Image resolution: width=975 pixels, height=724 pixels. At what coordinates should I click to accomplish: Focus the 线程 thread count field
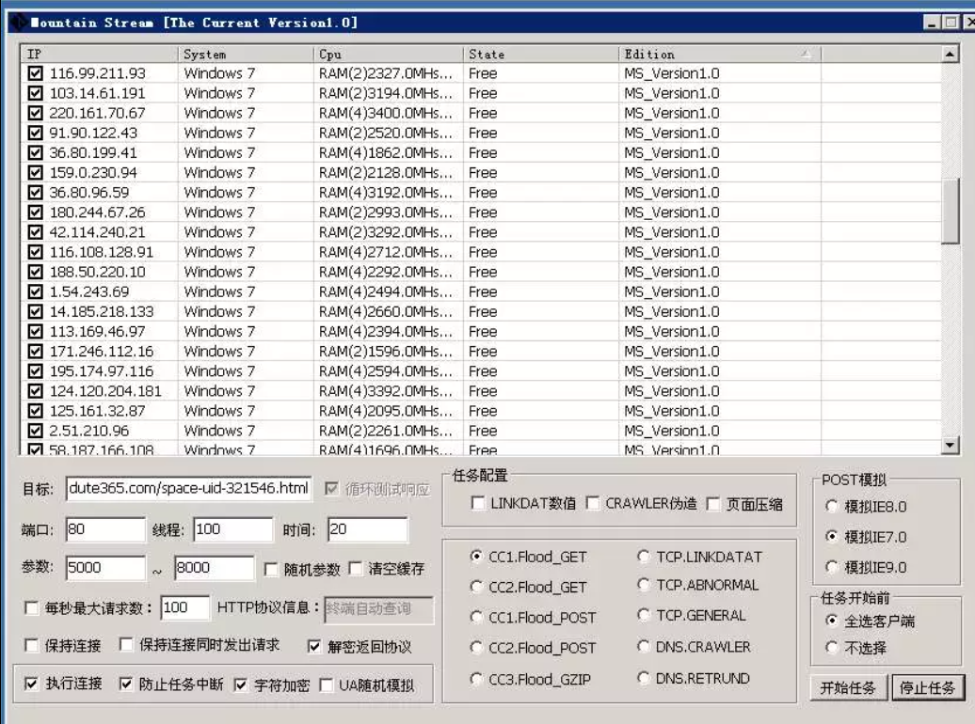click(233, 529)
